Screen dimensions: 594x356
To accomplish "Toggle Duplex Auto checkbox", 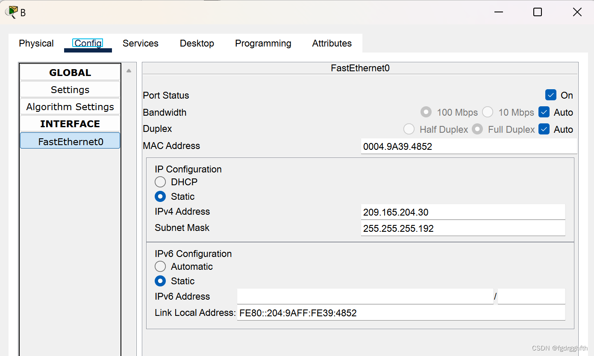I will (544, 129).
